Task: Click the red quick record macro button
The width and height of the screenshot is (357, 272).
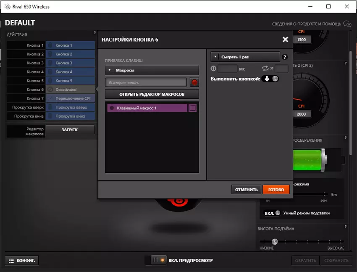Action: tap(194, 82)
